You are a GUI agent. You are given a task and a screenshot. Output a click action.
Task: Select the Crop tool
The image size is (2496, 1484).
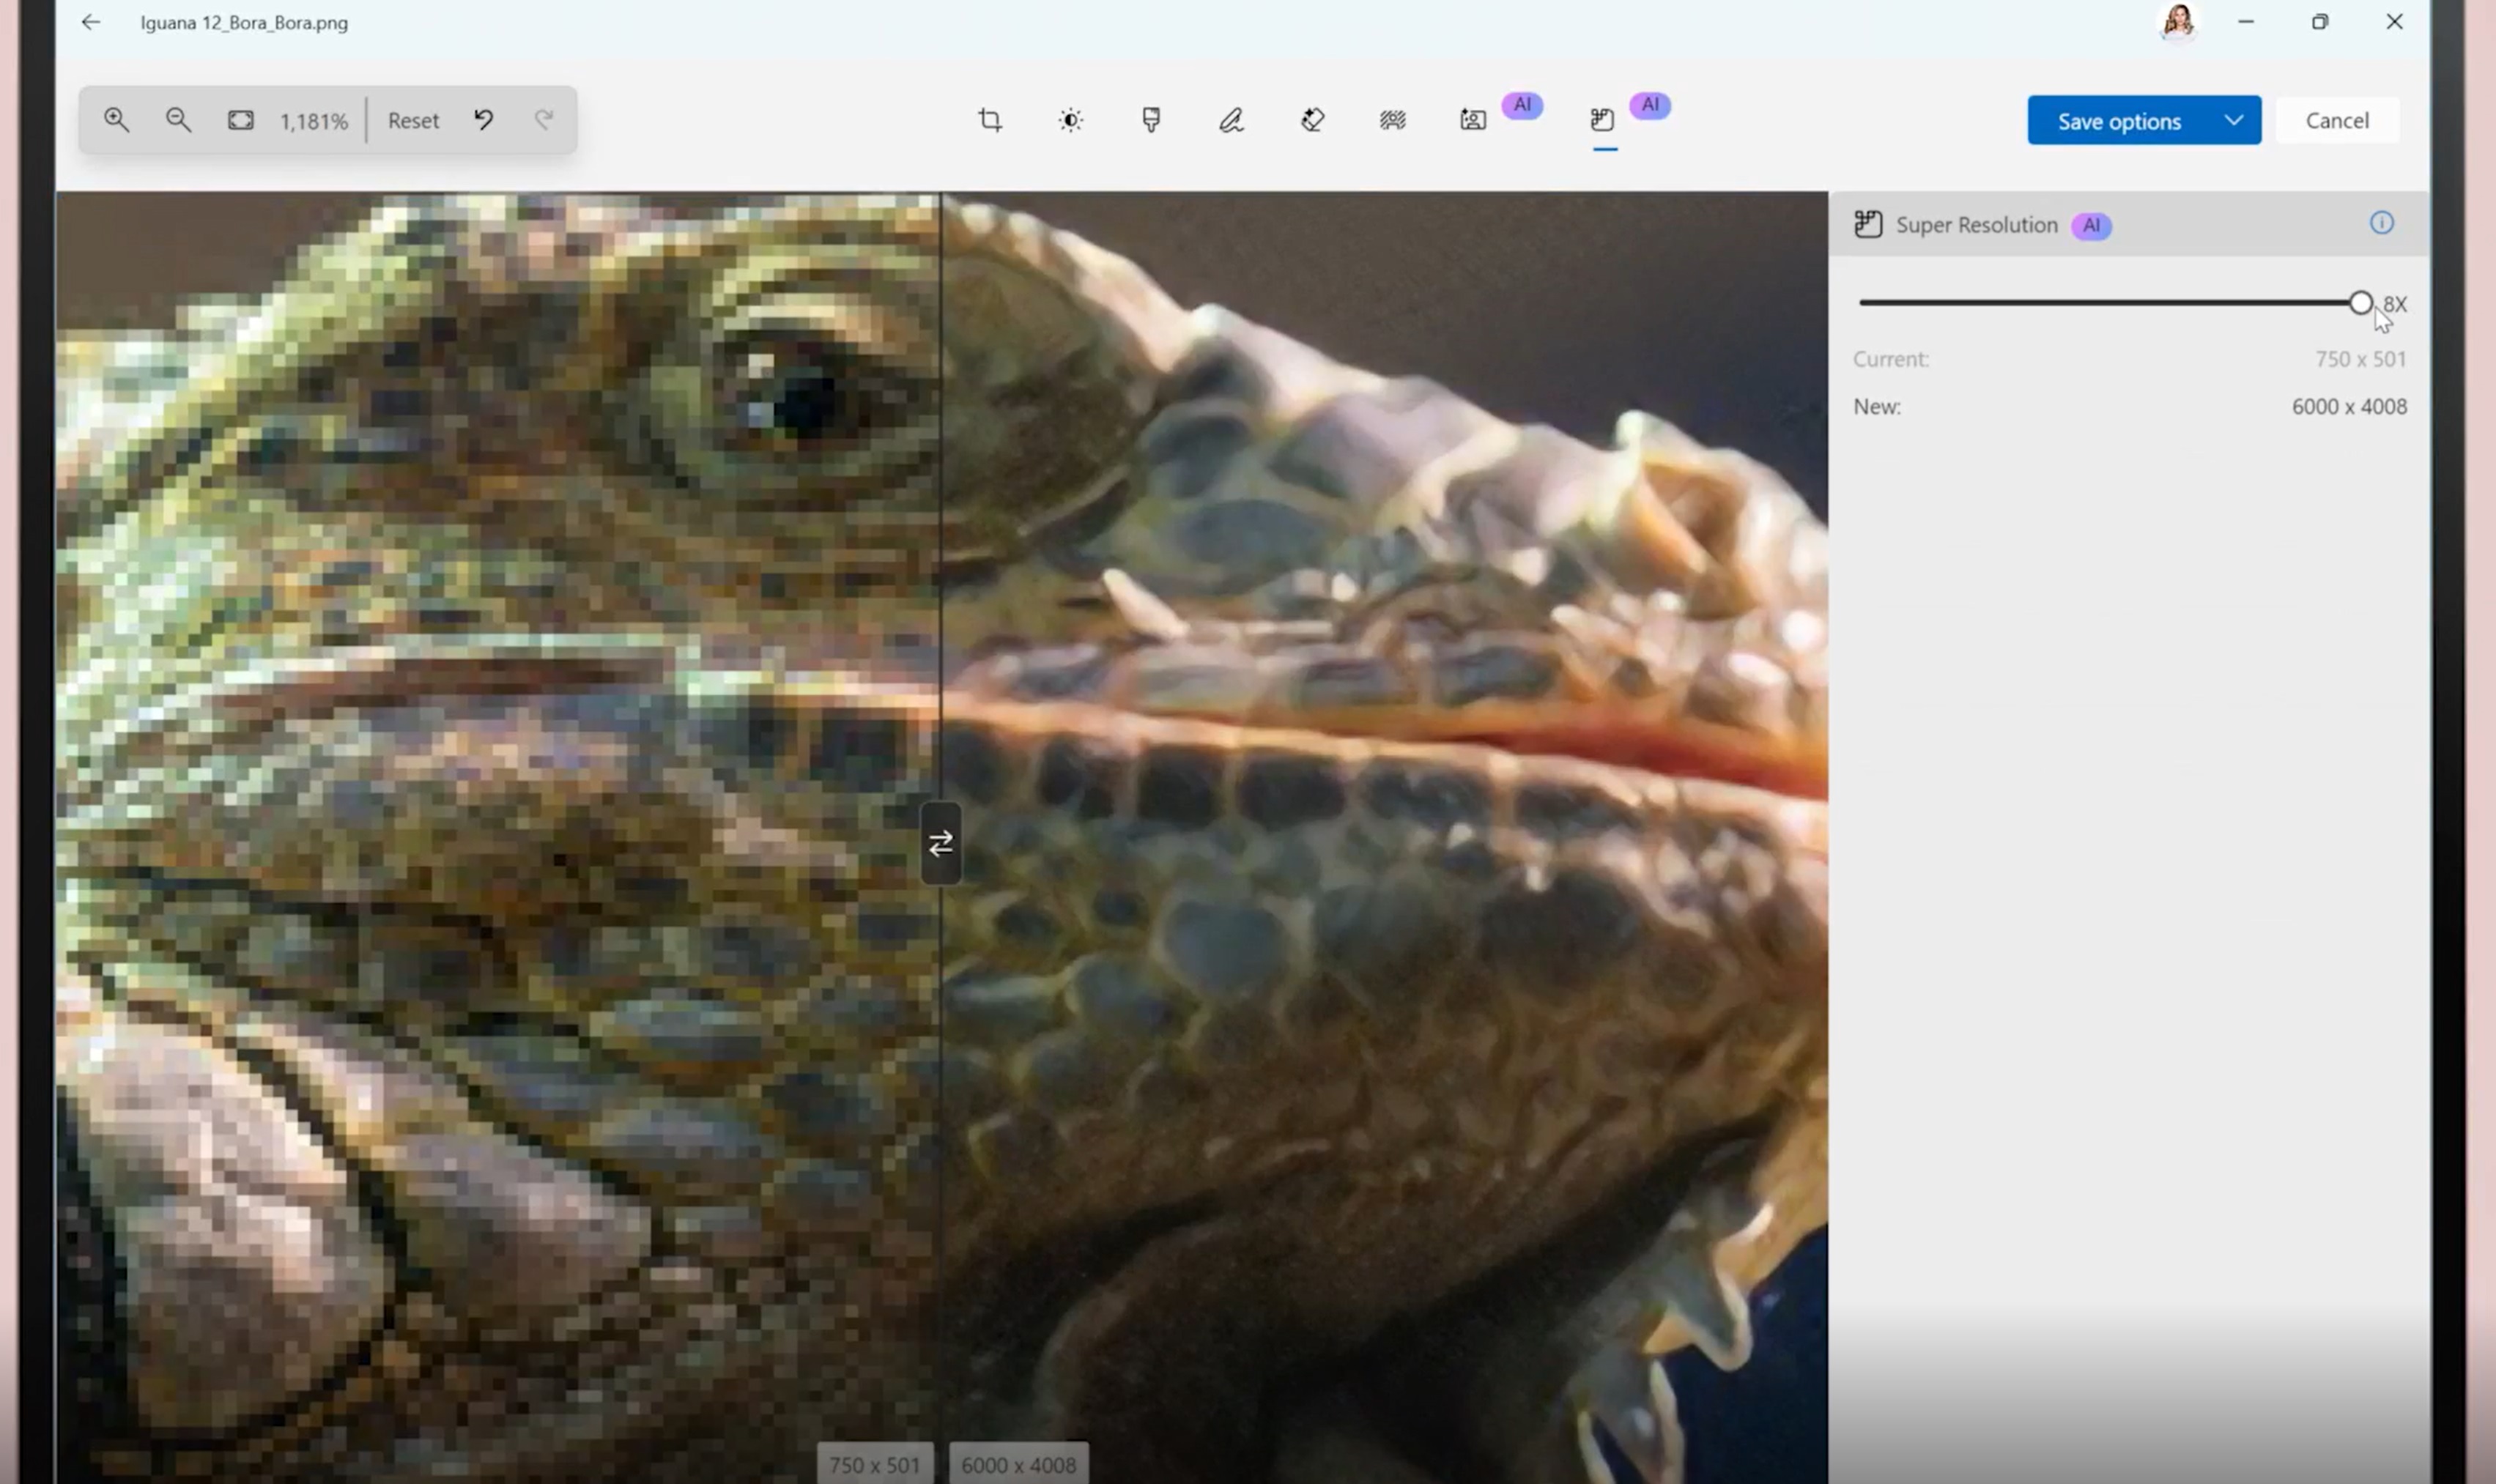pos(990,120)
